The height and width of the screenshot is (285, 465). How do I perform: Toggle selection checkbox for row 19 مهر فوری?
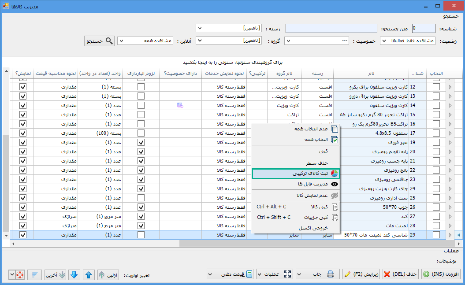pos(436,143)
